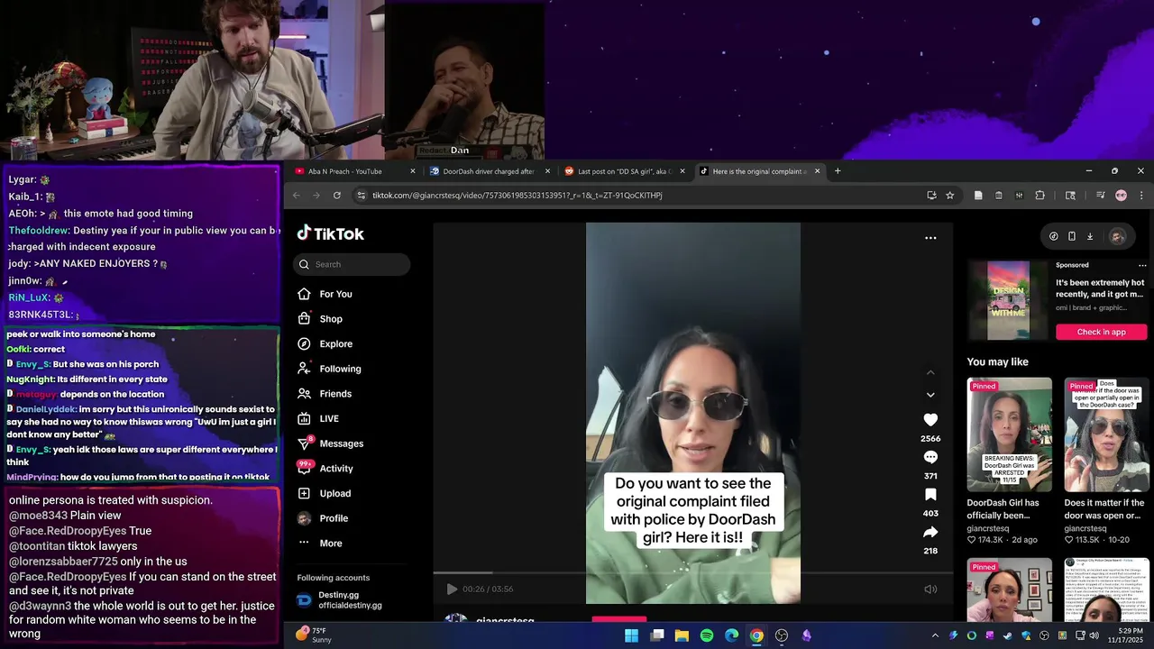Switch to Aba N Preach - YouTube tab
The width and height of the screenshot is (1154, 649).
pos(345,171)
